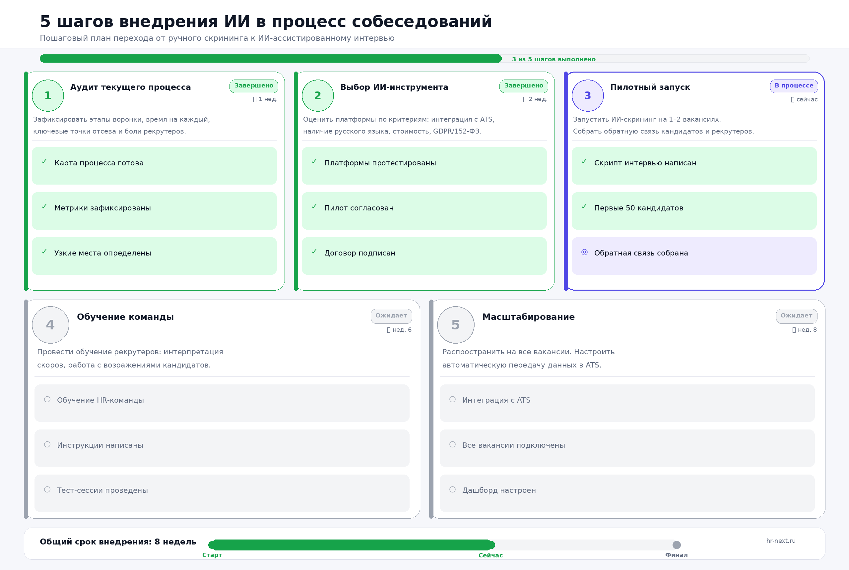The image size is (849, 570).
Task: Click the top green steps progress bar
Action: [x=271, y=59]
